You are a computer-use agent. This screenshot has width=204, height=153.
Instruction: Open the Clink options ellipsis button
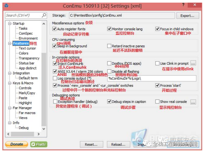(193, 63)
